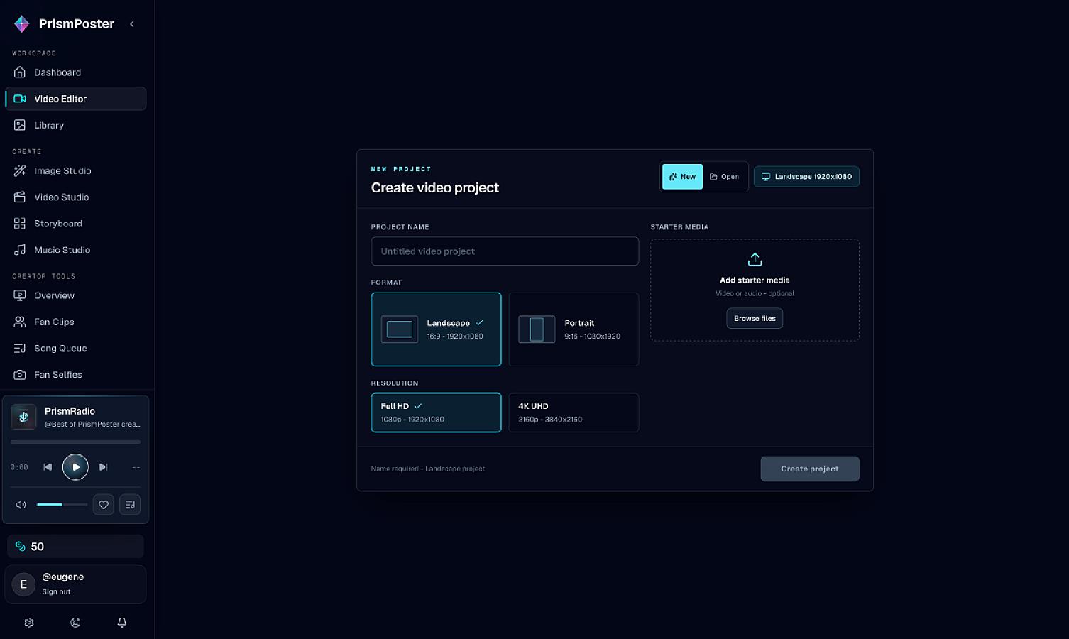Open the PrismRadio queue list icon

click(x=130, y=505)
